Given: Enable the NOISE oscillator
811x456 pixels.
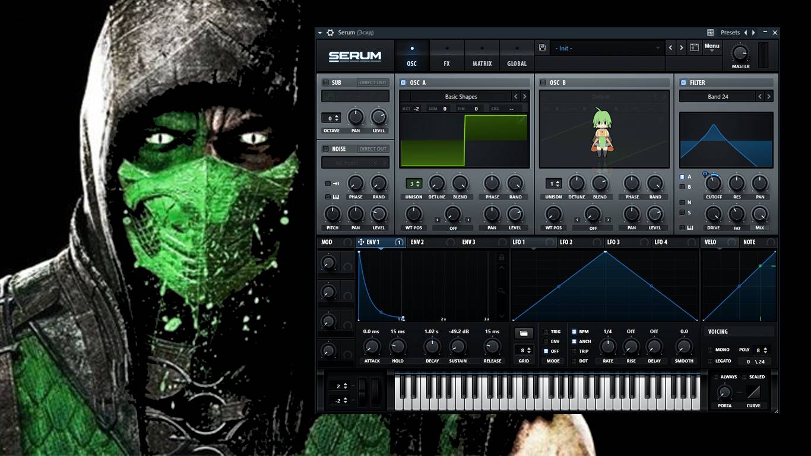Looking at the screenshot, I should [325, 148].
